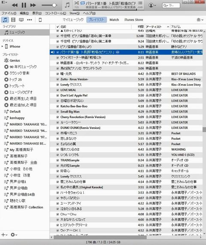The width and height of the screenshot is (206, 245).
Task: Switch to the Music library icon
Action: pyautogui.click(x=5, y=20)
